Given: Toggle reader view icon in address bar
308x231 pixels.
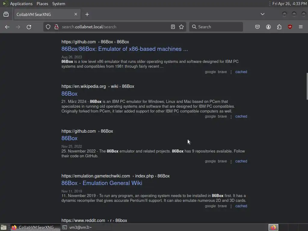Looking at the screenshot, I should point(173,27).
